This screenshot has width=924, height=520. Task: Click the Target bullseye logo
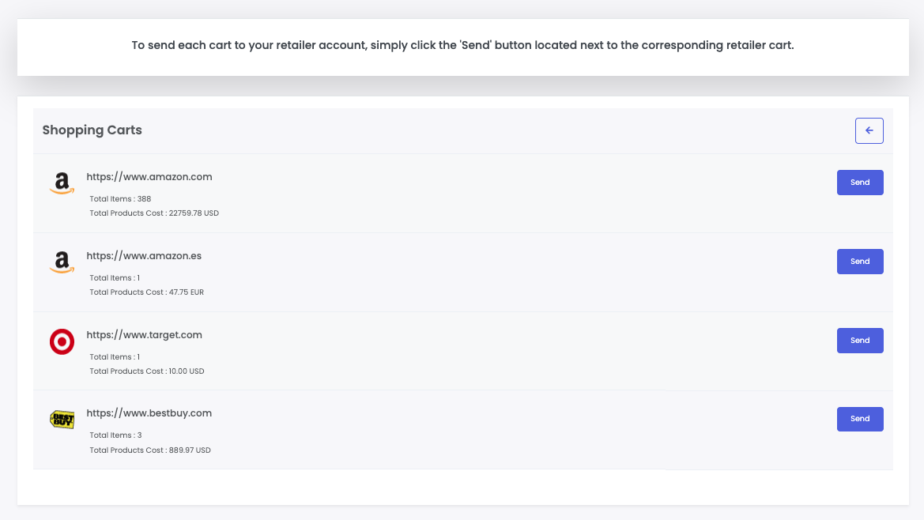point(62,341)
